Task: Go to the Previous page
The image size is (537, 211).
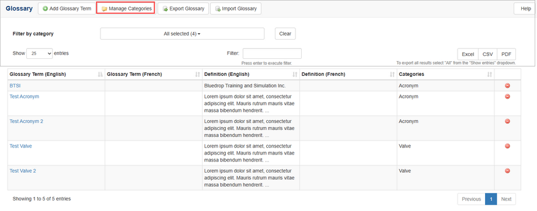Action: pyautogui.click(x=471, y=199)
